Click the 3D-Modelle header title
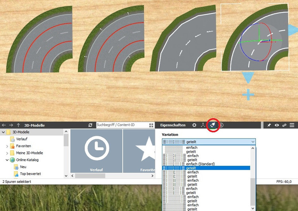 [35, 125]
